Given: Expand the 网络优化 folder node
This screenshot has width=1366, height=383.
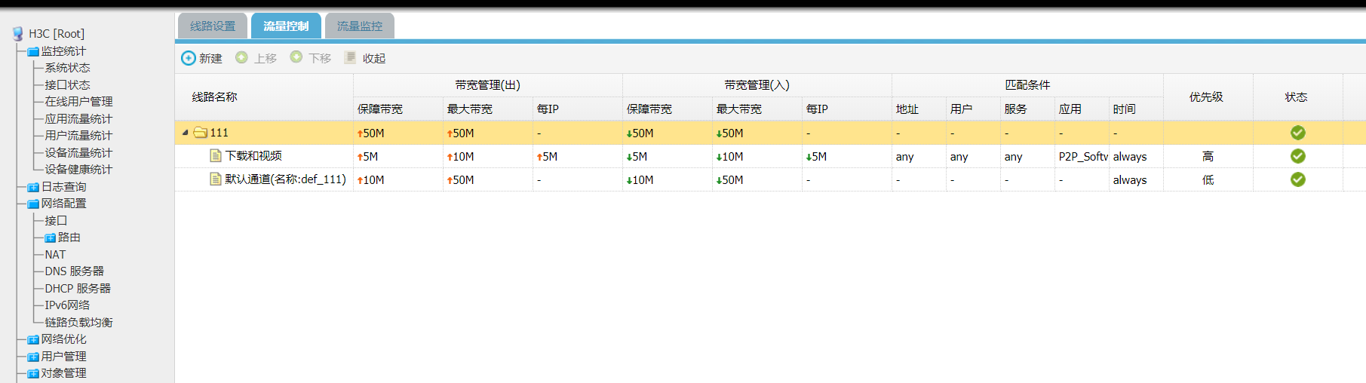Looking at the screenshot, I should pyautogui.click(x=33, y=339).
